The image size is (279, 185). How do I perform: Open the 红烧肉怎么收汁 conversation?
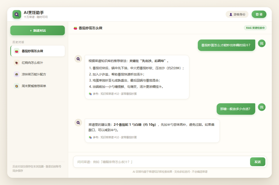[38, 63]
